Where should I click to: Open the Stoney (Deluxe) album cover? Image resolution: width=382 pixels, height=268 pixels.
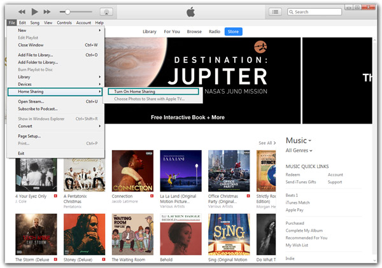(x=84, y=234)
